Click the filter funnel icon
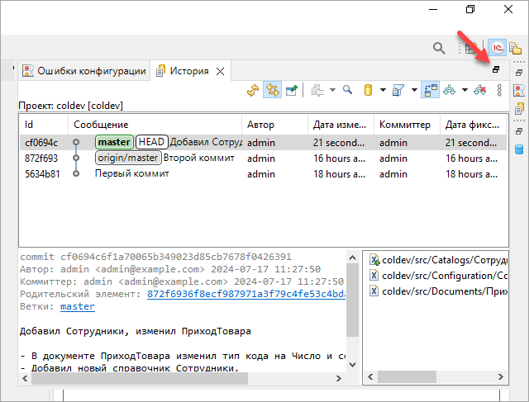This screenshot has width=529, height=402. pyautogui.click(x=398, y=90)
